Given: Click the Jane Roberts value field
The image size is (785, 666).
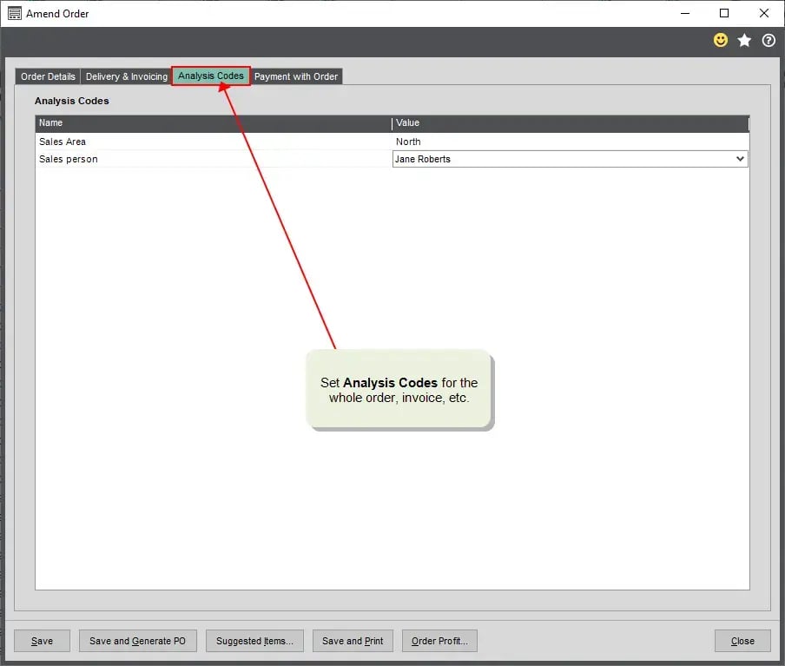Looking at the screenshot, I should tap(571, 159).
